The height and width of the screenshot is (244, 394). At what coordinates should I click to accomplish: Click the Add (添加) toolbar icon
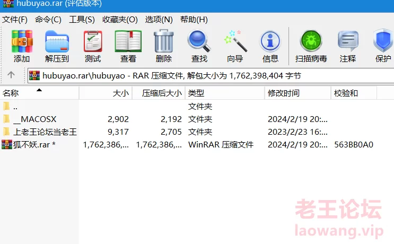(22, 41)
